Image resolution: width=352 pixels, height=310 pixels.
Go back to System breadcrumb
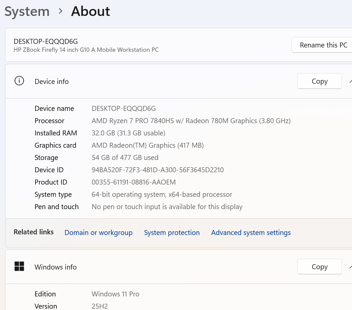coord(27,11)
